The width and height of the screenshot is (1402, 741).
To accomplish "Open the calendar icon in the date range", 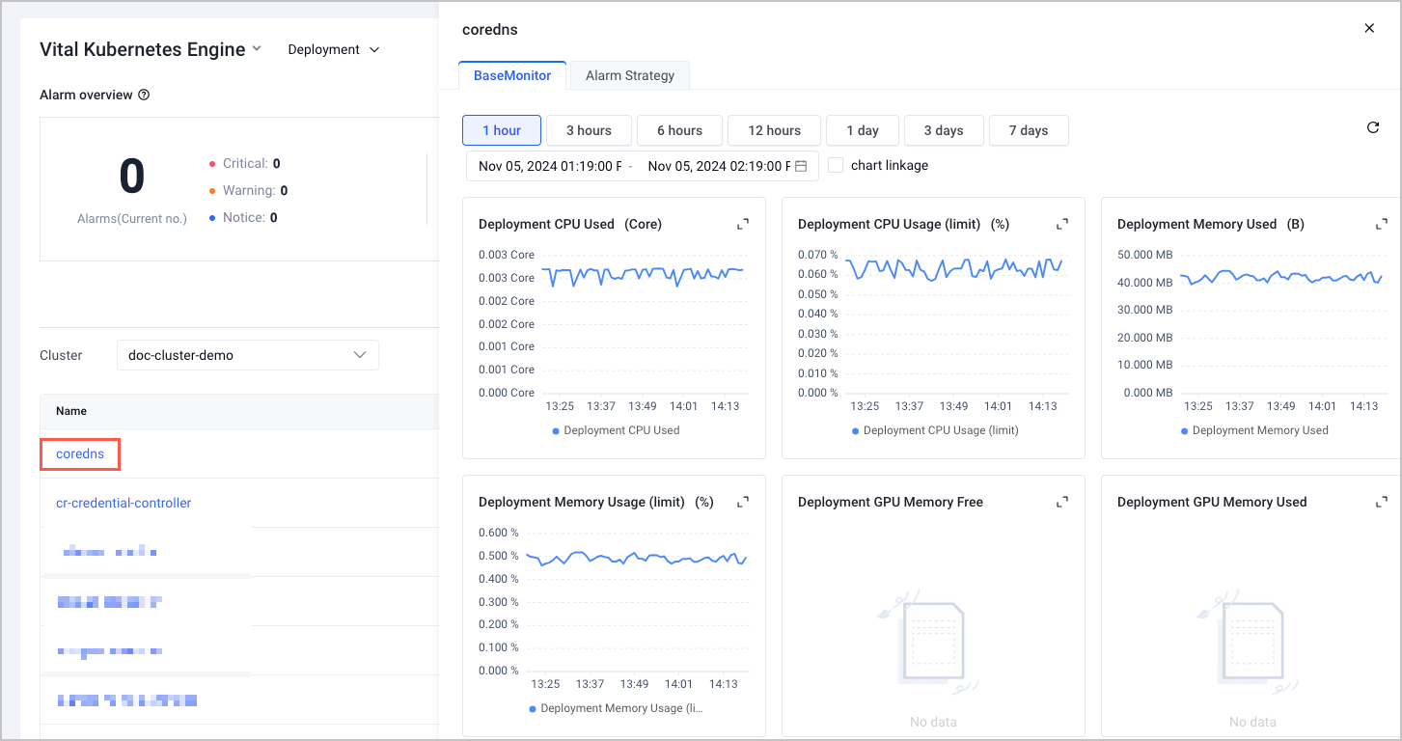I will [801, 166].
